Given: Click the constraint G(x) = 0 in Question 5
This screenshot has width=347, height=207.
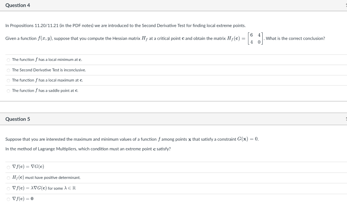Looking at the screenshot, I should [247, 139].
